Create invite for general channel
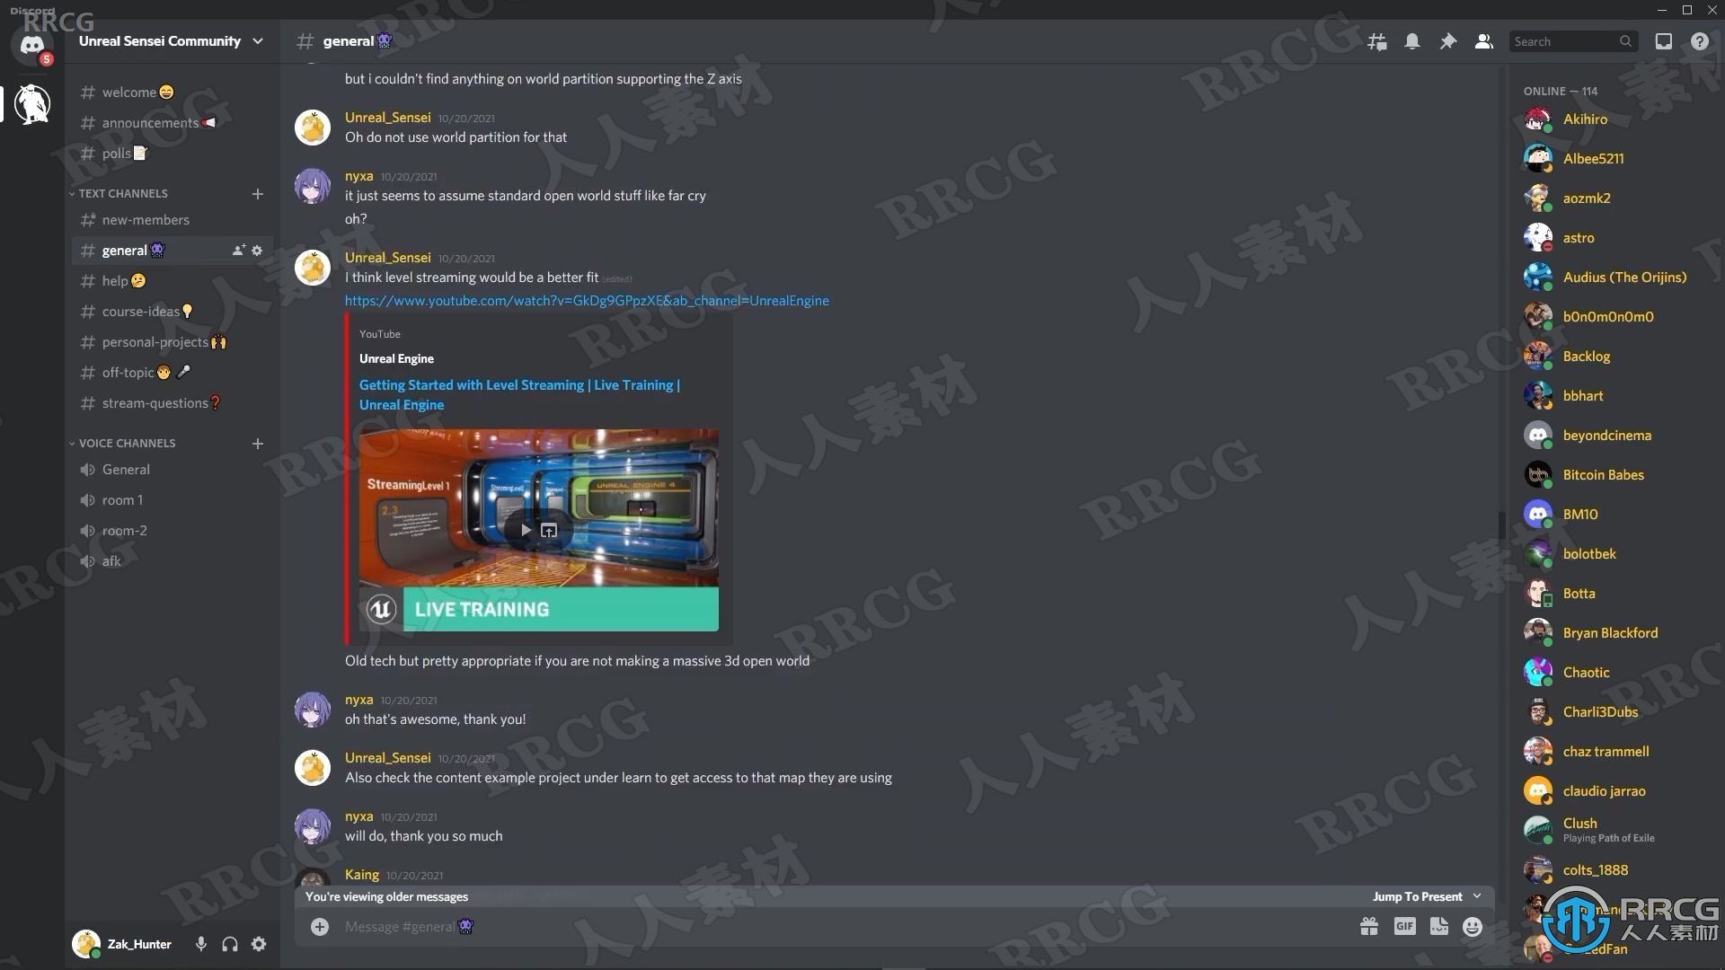 click(x=238, y=251)
